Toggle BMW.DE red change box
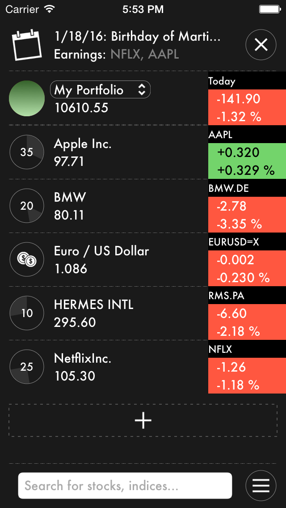 click(x=247, y=215)
